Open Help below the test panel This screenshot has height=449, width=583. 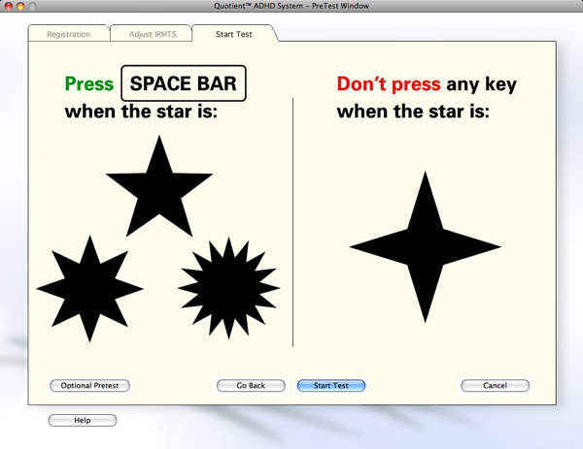[83, 420]
